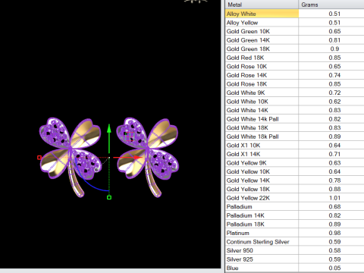Image resolution: width=364 pixels, height=273 pixels.
Task: Select Gold Green 14K in the list
Action: point(294,40)
